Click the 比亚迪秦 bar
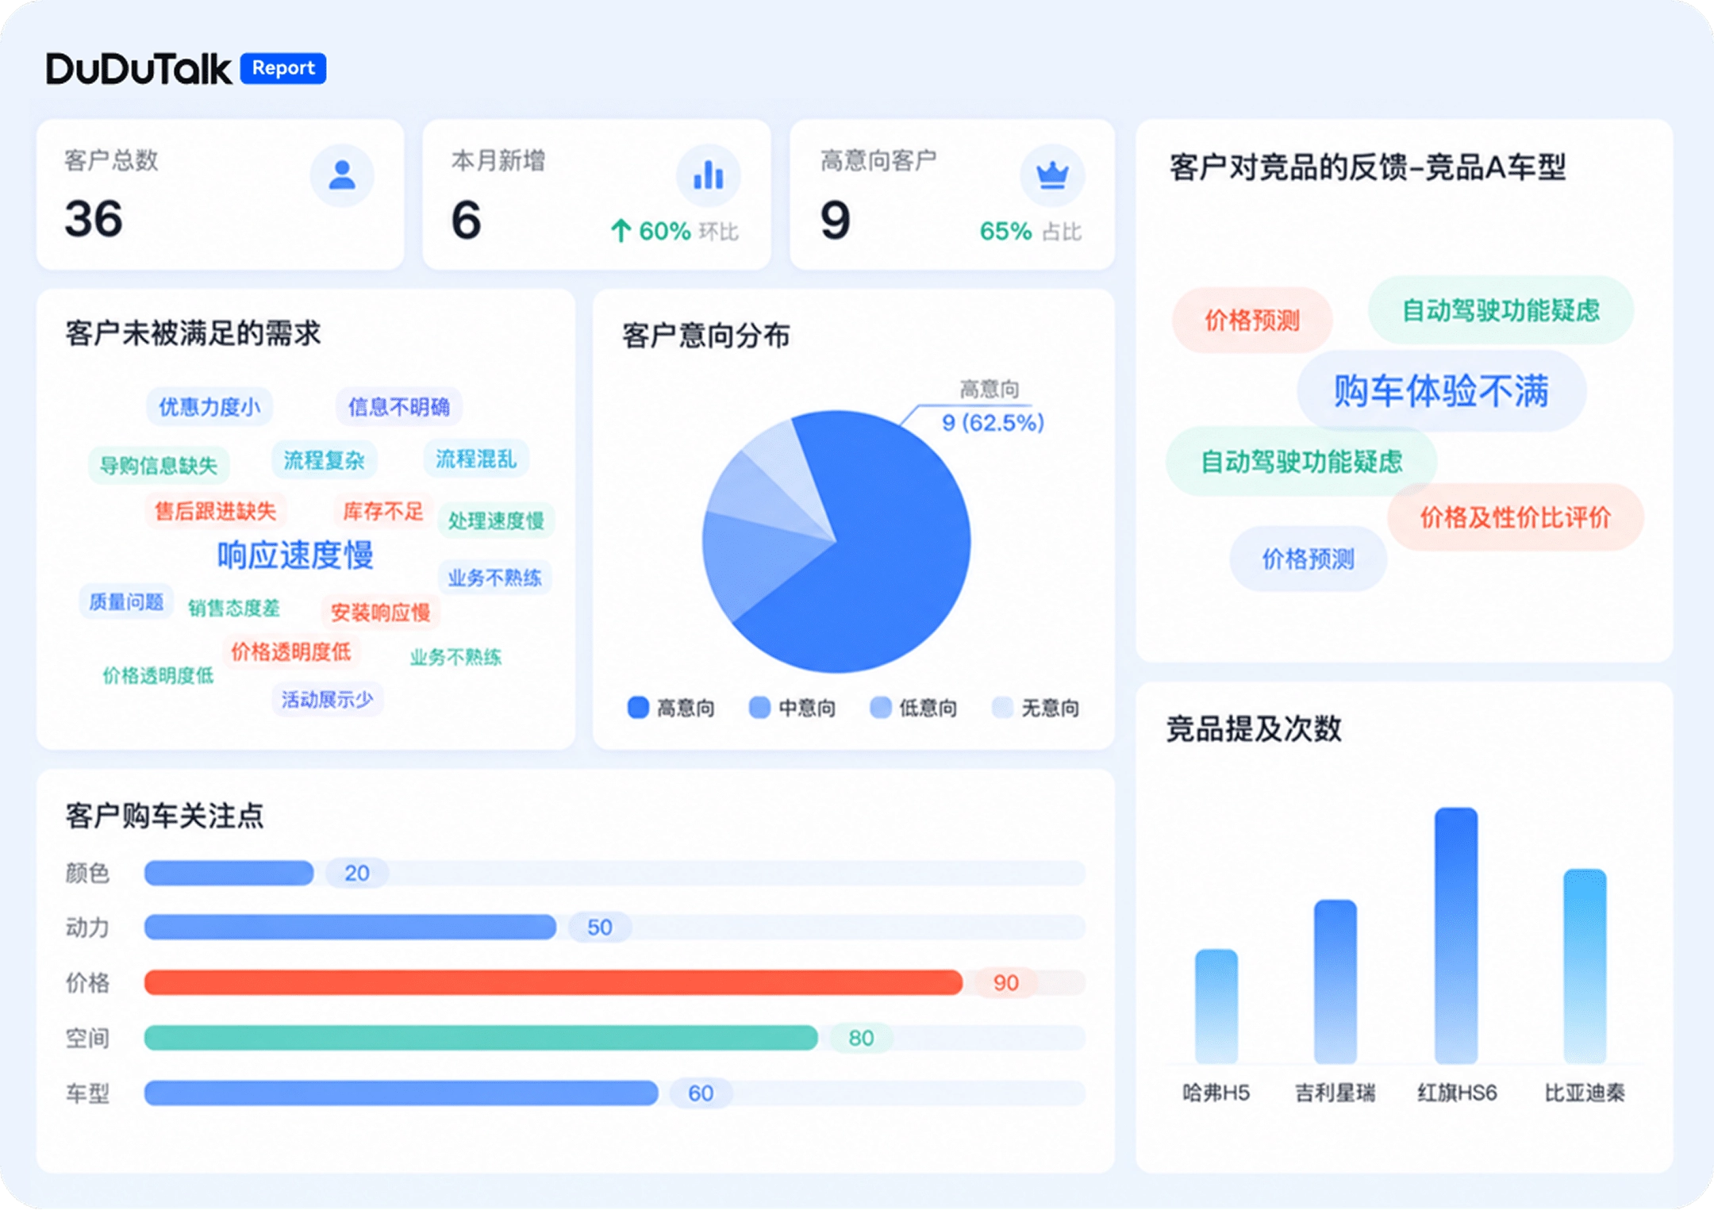The height and width of the screenshot is (1210, 1714). pos(1585,966)
